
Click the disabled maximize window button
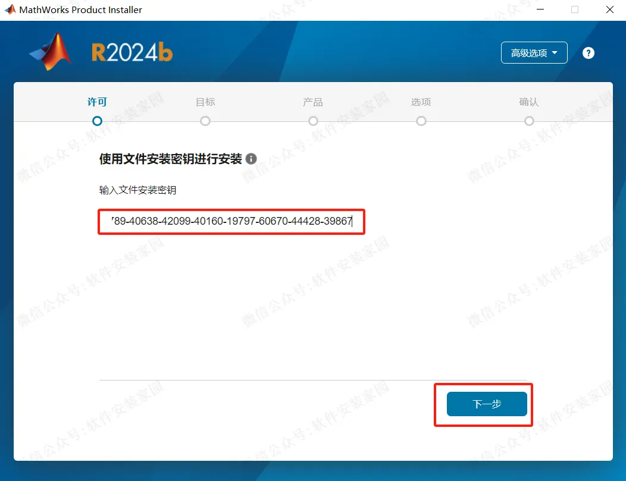click(575, 10)
